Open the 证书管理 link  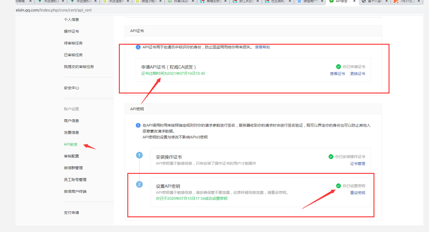(357, 164)
